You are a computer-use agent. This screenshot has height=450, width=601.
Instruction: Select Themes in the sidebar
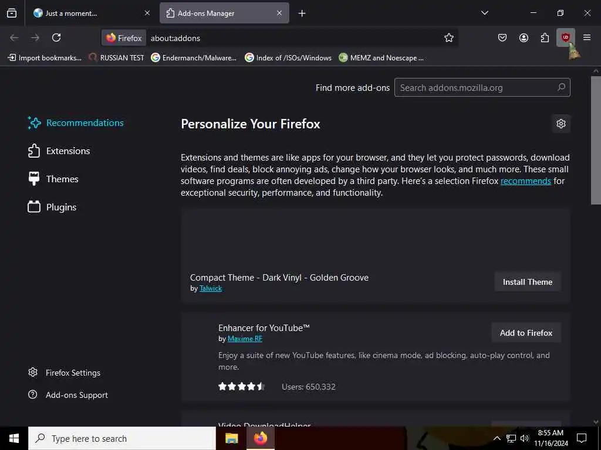(53, 179)
